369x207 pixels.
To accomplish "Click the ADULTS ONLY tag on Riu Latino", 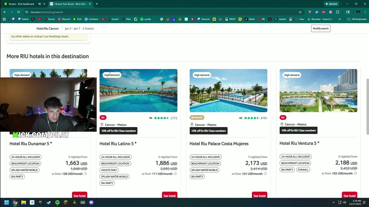I will click(x=109, y=170).
